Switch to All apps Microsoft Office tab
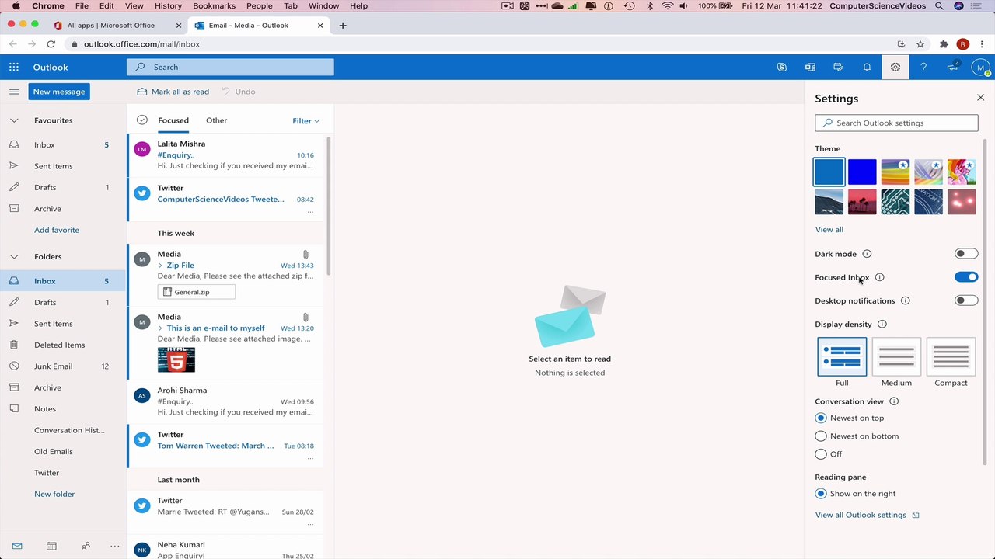Viewport: 995px width, 559px height. (117, 26)
